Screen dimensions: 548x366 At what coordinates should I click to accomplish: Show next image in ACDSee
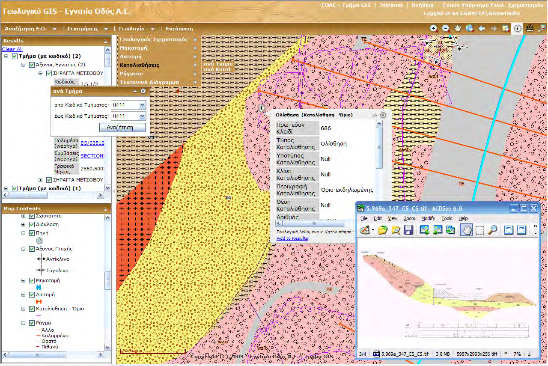pos(438,230)
